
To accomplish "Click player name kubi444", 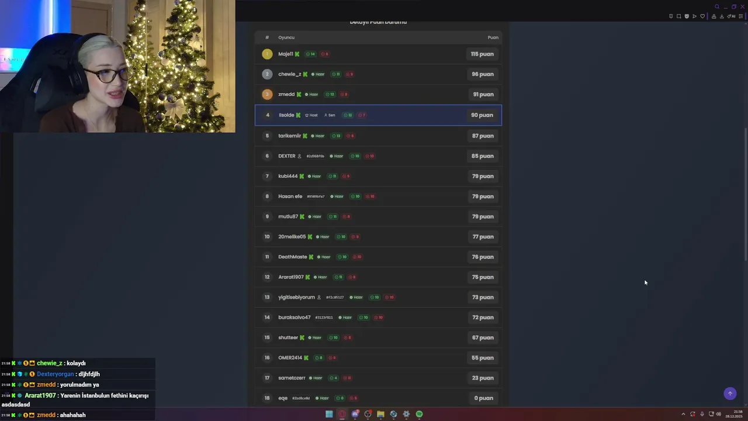I will (x=288, y=176).
